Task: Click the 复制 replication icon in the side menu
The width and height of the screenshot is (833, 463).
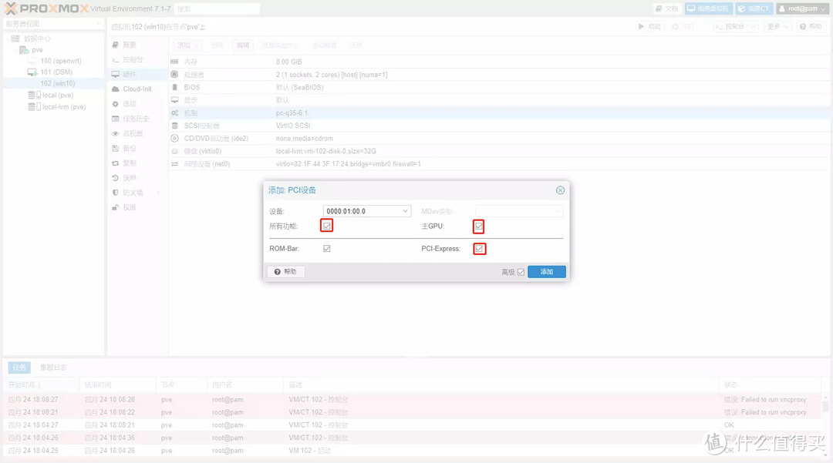Action: coord(115,163)
